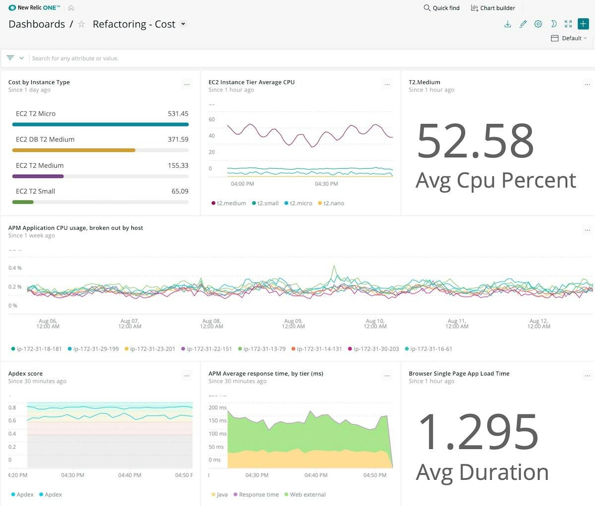Toggle t2.nano legend series
Image resolution: width=595 pixels, height=506 pixels.
coord(331,203)
